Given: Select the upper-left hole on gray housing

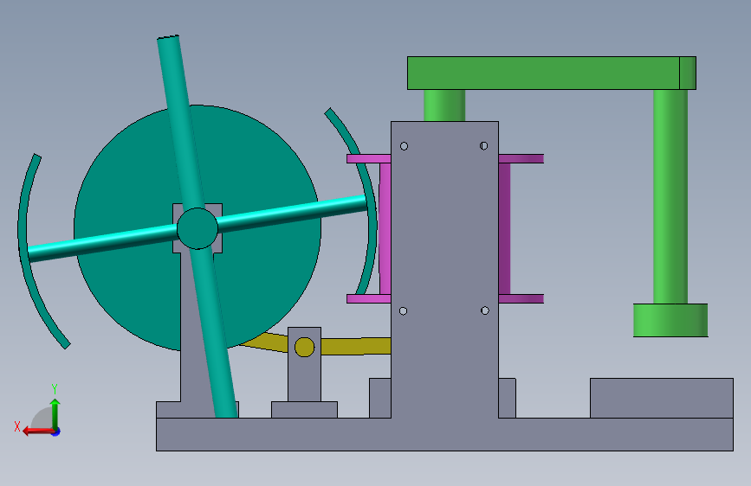Looking at the screenshot, I should 404,146.
